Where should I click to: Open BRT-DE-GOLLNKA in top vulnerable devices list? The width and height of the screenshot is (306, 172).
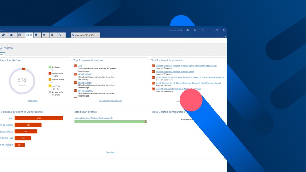tap(85, 91)
